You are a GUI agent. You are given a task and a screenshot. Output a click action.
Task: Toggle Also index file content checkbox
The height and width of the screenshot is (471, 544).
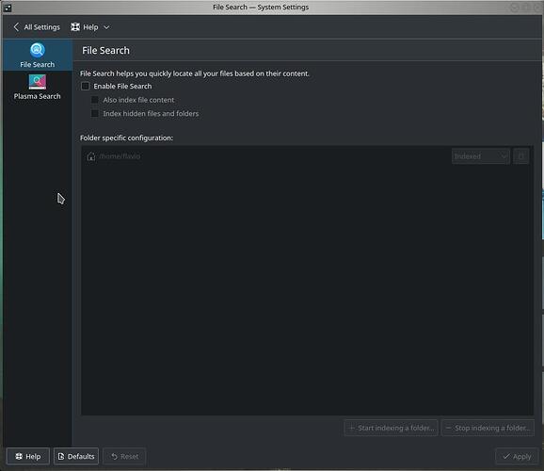click(95, 100)
